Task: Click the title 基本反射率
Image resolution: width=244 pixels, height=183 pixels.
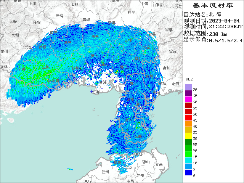Action: pos(213,6)
